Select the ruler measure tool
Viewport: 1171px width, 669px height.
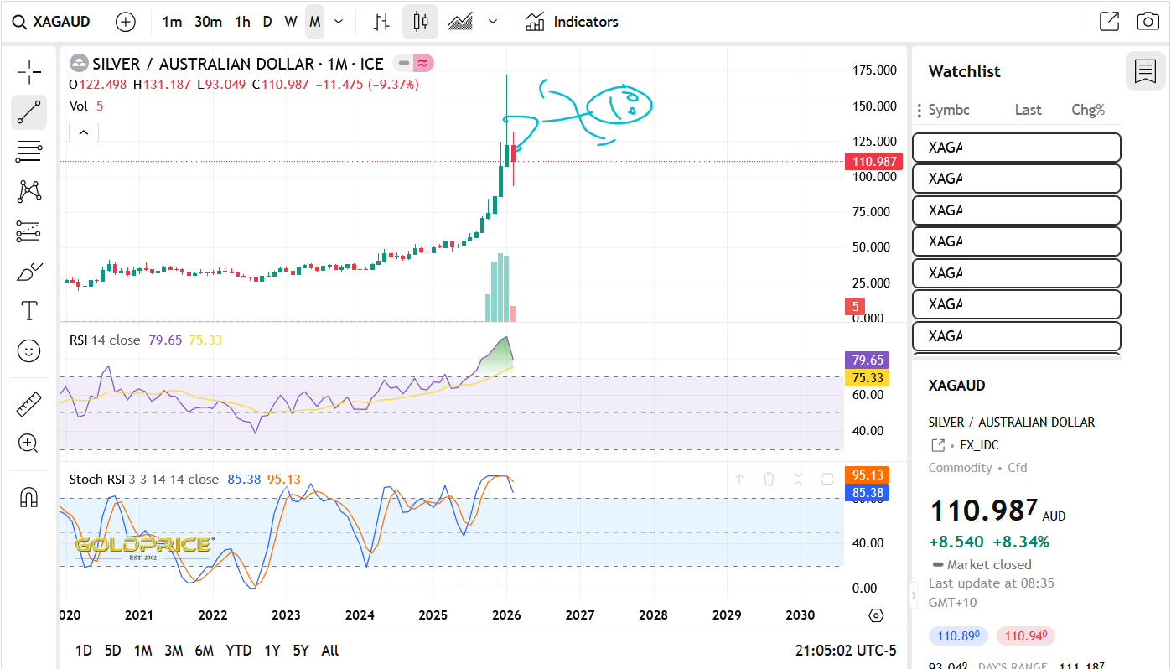point(29,405)
